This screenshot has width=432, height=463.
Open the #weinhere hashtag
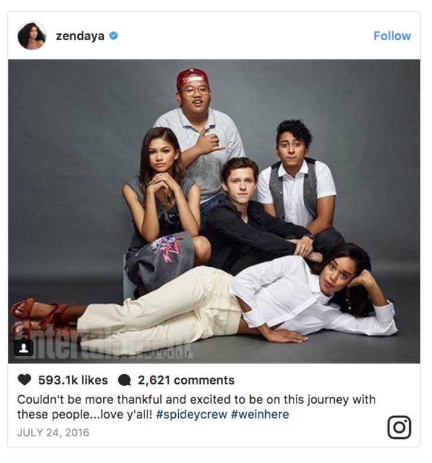pos(260,414)
